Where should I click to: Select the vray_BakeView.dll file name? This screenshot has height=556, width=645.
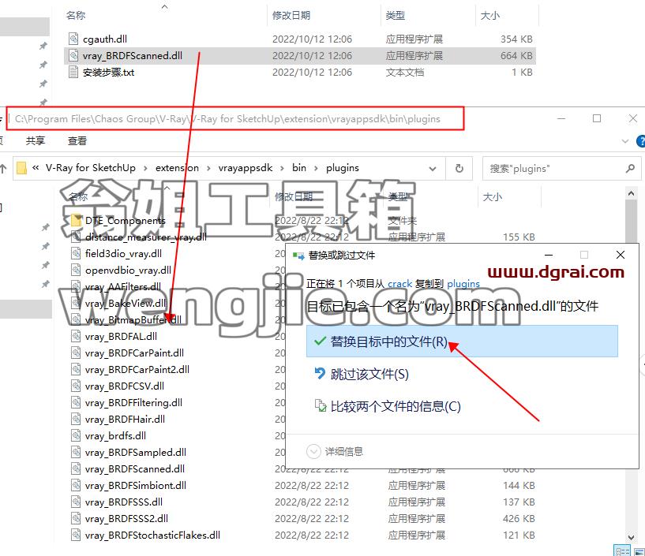[126, 304]
